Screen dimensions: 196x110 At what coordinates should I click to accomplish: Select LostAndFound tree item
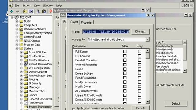pyautogui.click(x=32, y=37)
